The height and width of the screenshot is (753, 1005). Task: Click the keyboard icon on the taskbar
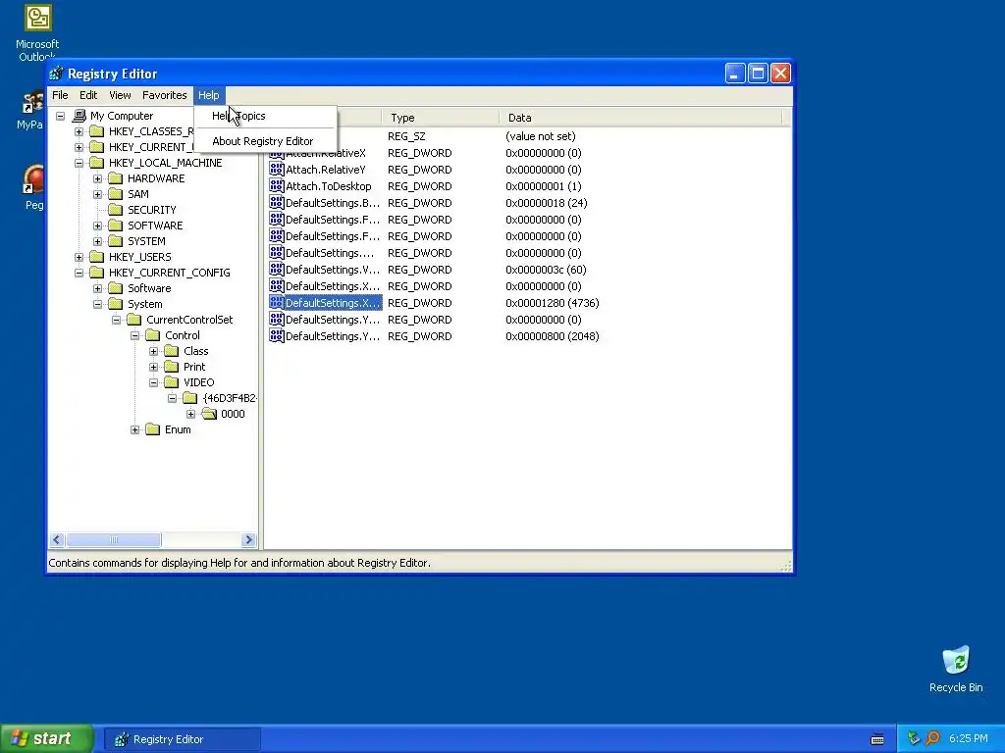[877, 739]
